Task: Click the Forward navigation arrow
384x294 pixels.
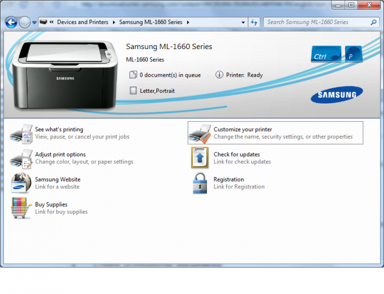Action: [25, 22]
